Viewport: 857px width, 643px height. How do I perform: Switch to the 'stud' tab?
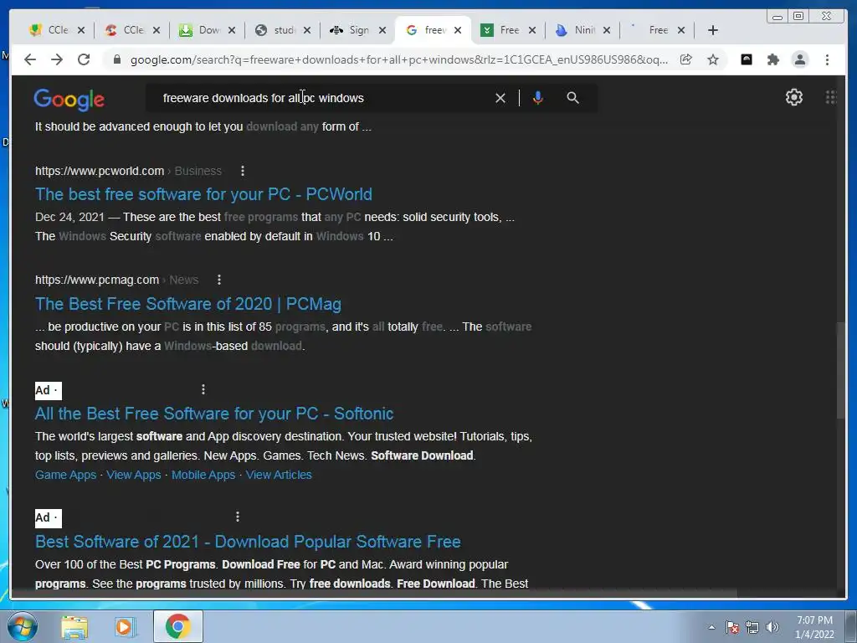(x=276, y=30)
